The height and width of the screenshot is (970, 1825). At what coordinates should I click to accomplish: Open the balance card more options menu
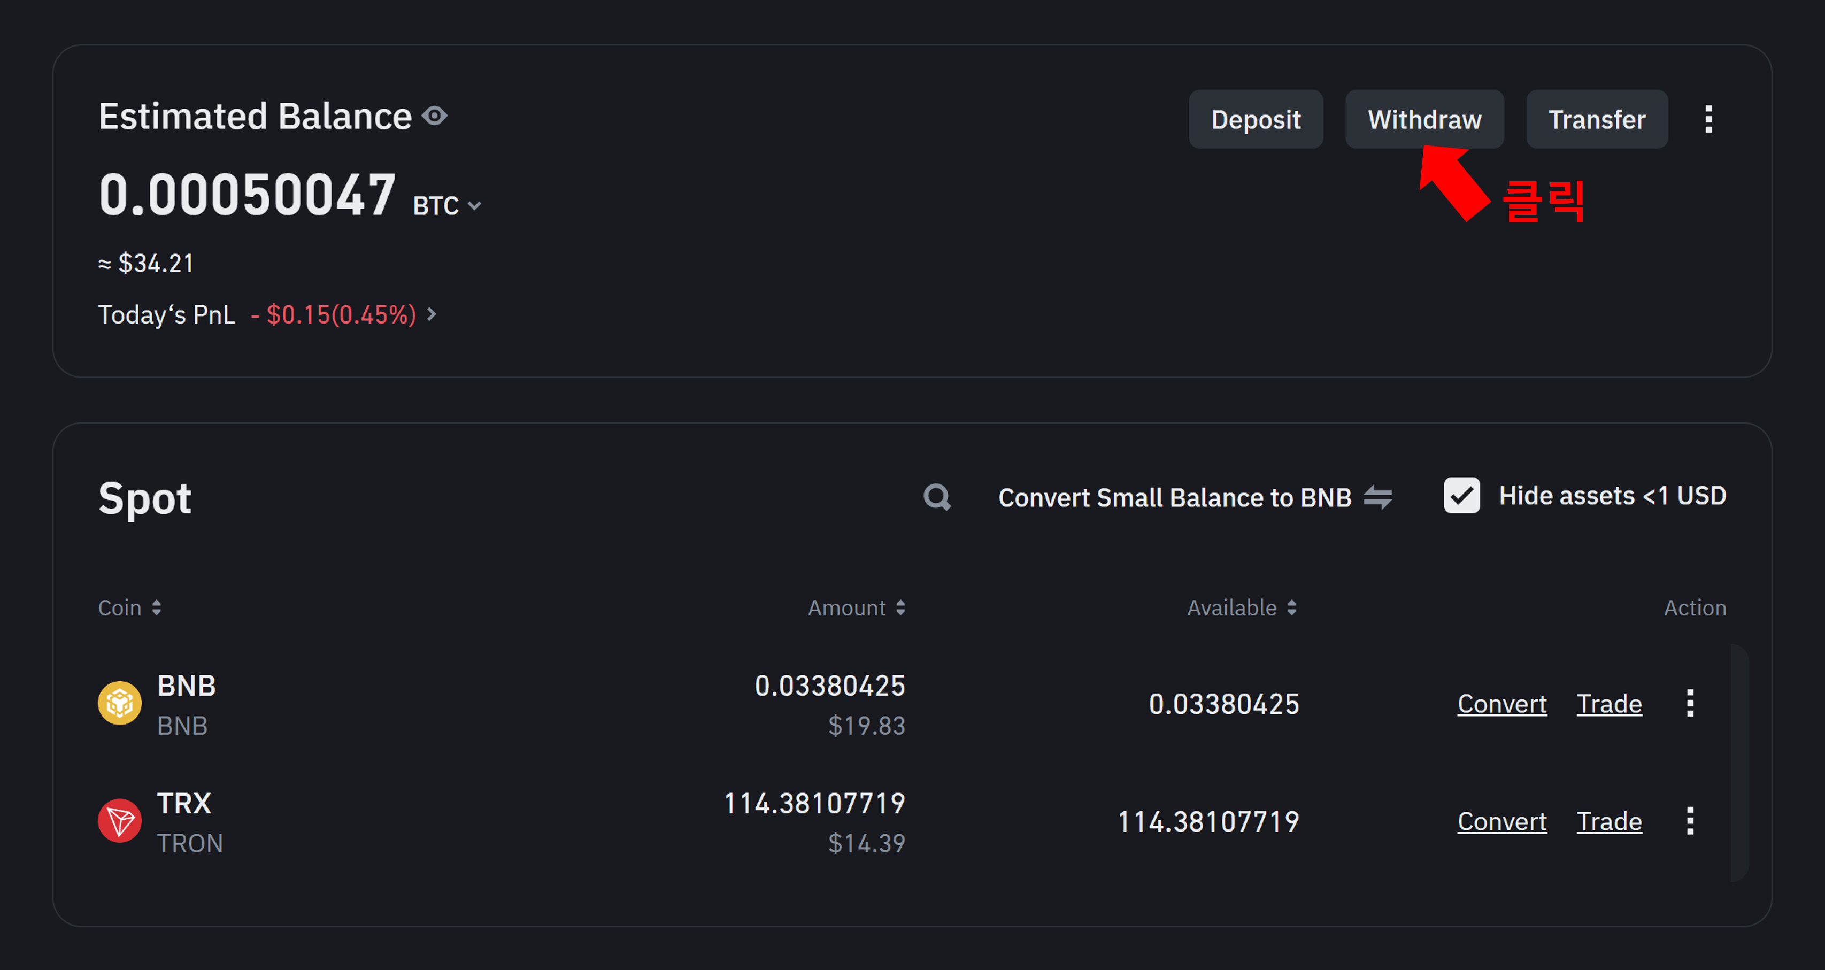1708,119
